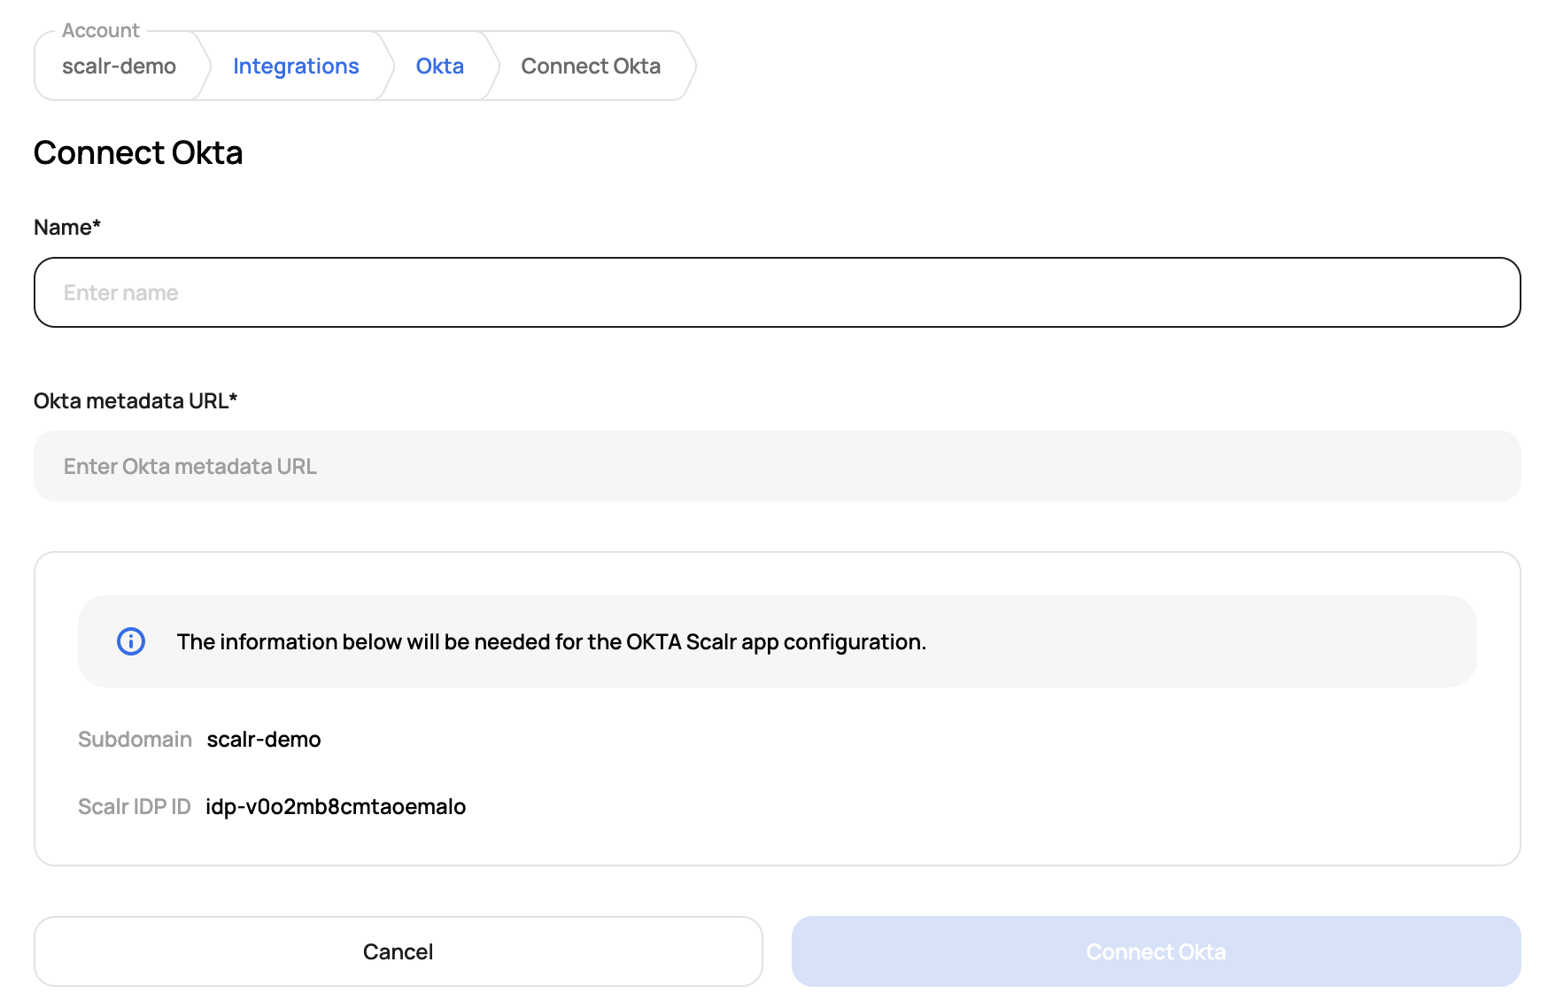
Task: Click the Subdomain label
Action: [x=135, y=739]
